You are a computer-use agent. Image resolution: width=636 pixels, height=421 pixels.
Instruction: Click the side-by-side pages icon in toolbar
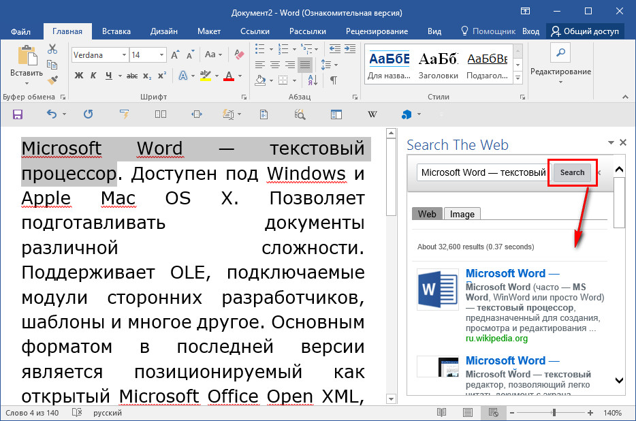161,114
